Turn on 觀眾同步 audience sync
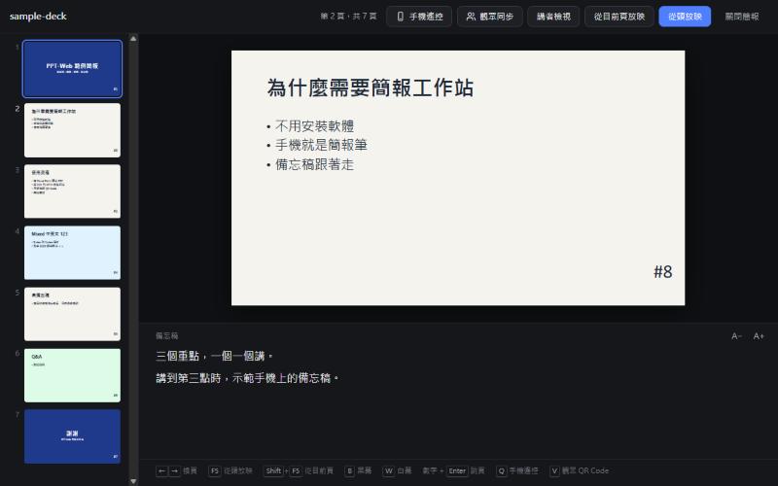 coord(489,17)
